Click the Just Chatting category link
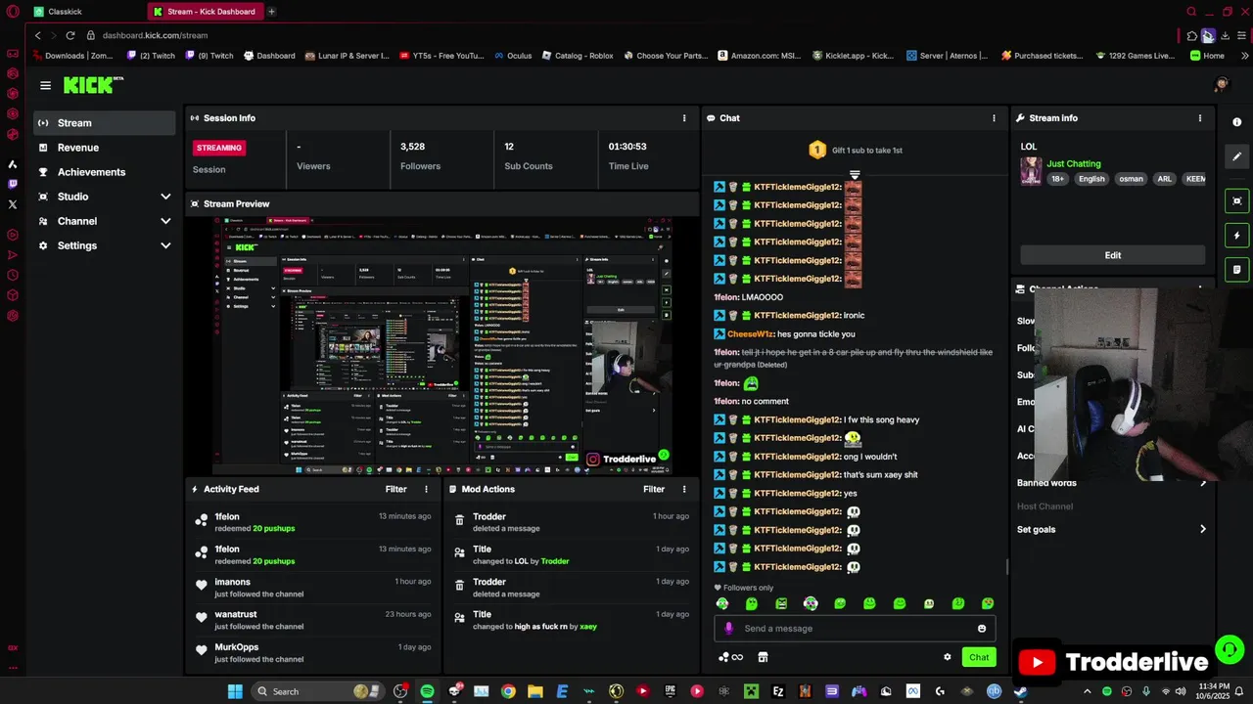 pos(1074,164)
